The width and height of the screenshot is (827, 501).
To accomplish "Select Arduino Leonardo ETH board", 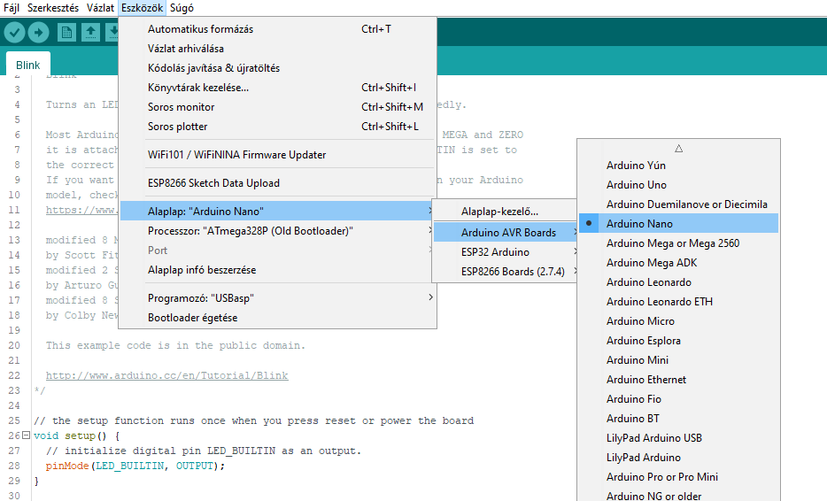I will [x=678, y=302].
